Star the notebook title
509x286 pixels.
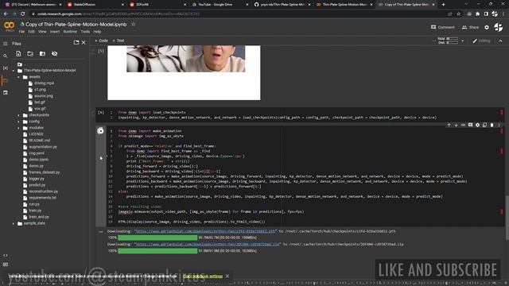point(133,25)
